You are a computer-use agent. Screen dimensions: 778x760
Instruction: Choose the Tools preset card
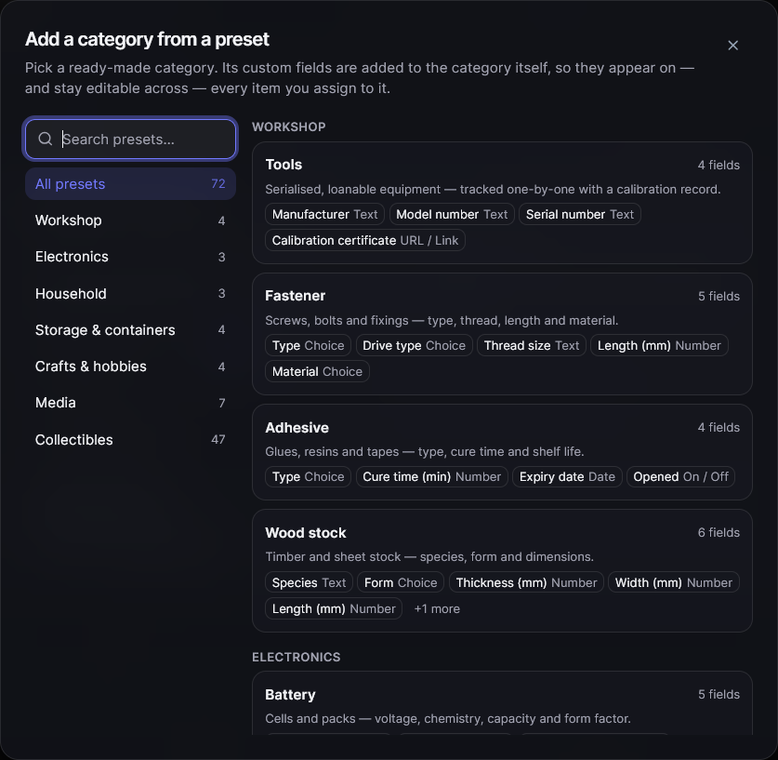click(502, 203)
